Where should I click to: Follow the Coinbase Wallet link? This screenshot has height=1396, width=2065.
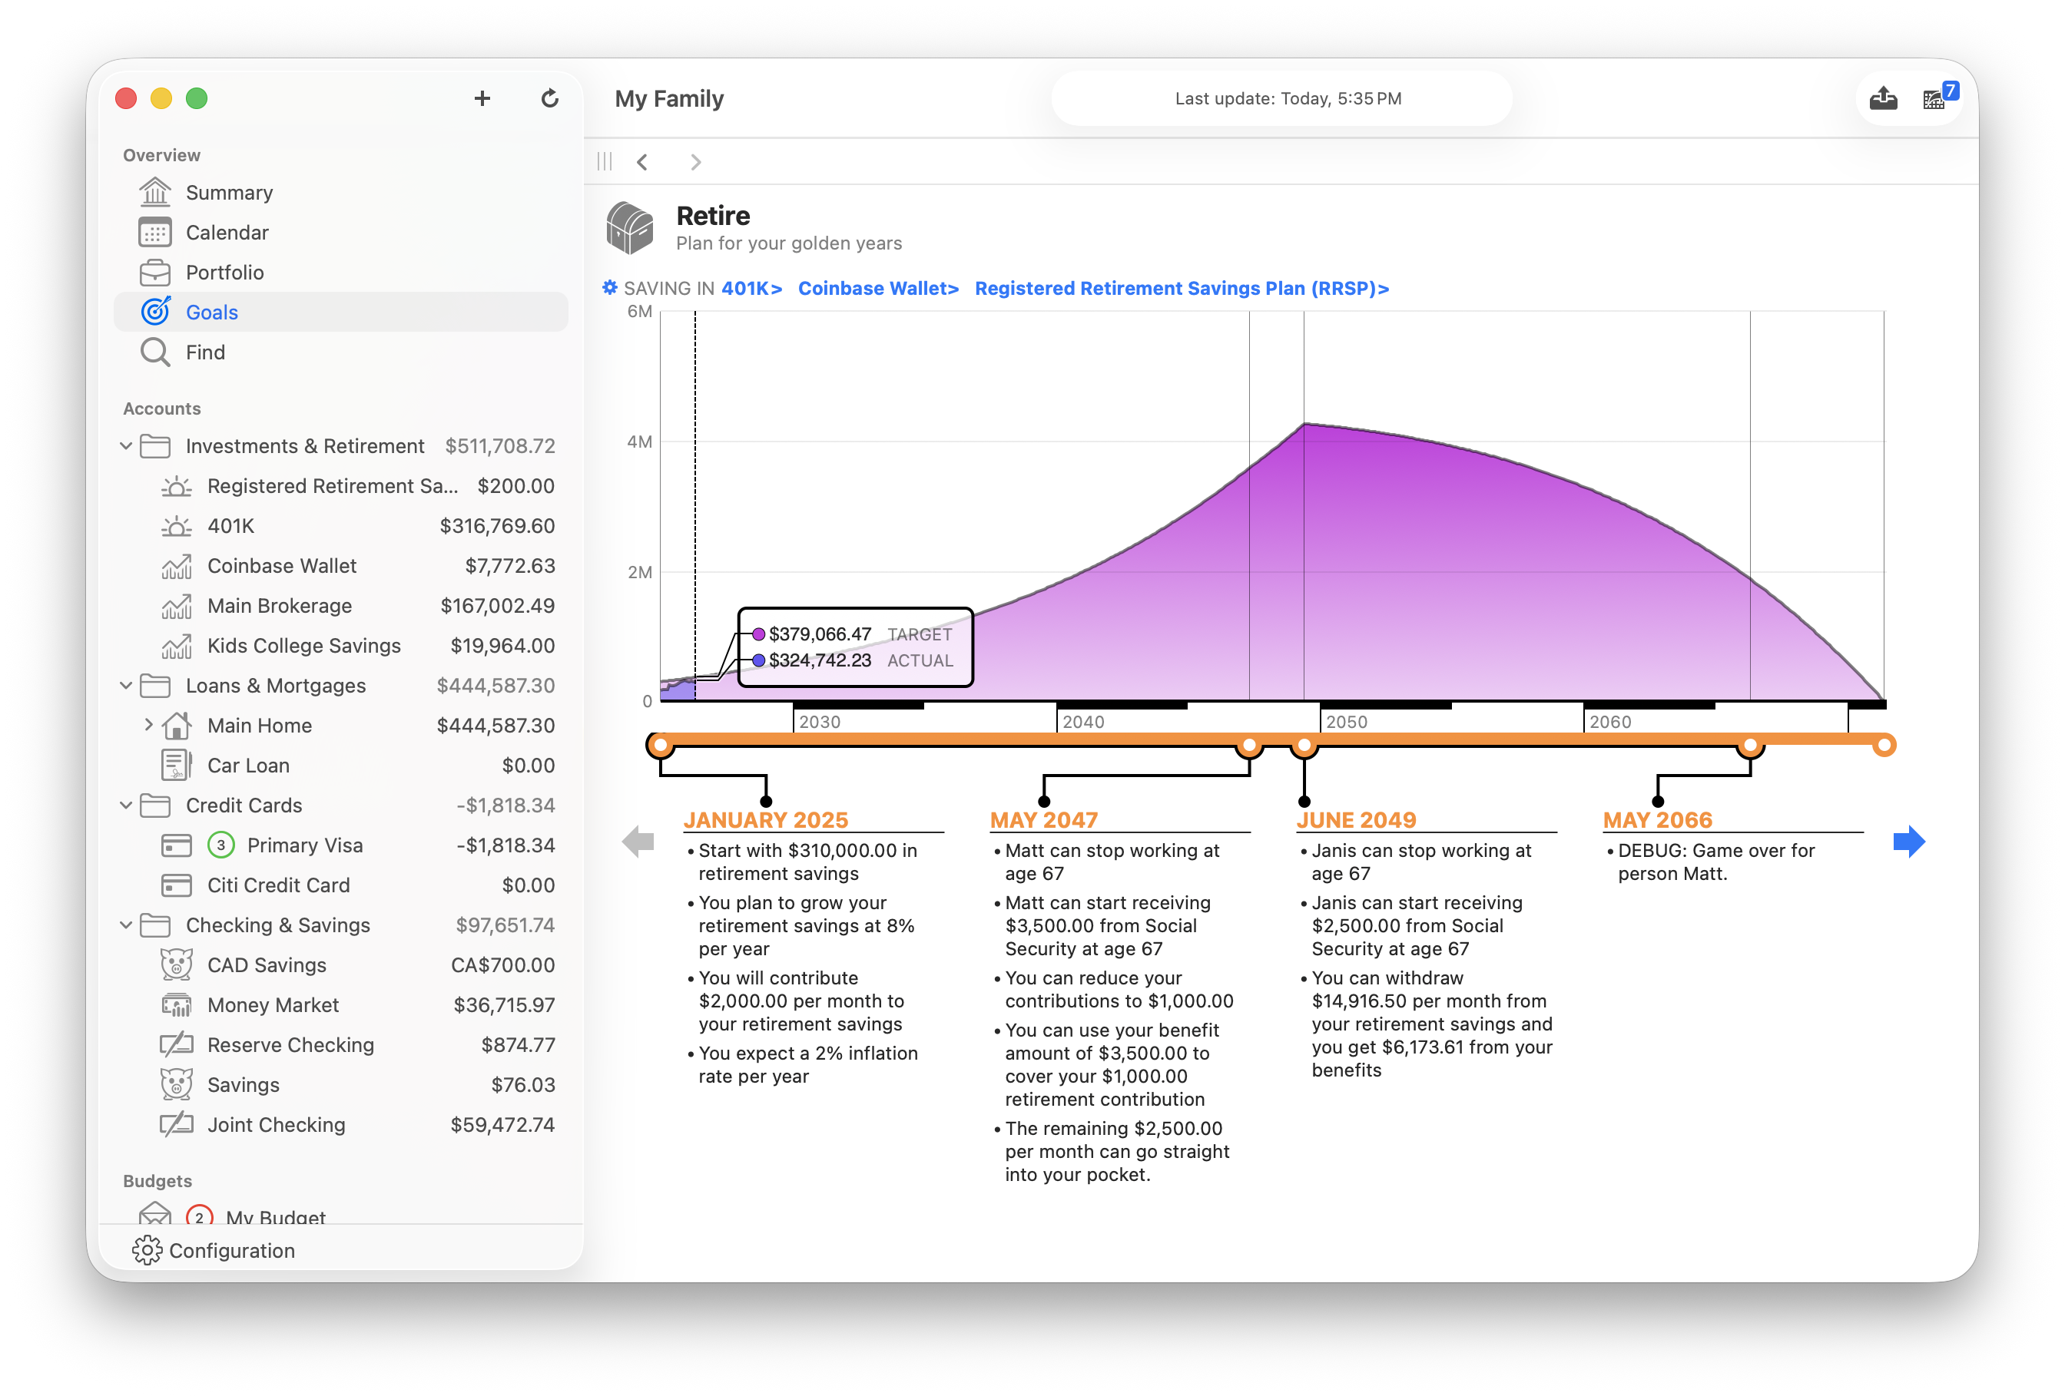tap(877, 288)
